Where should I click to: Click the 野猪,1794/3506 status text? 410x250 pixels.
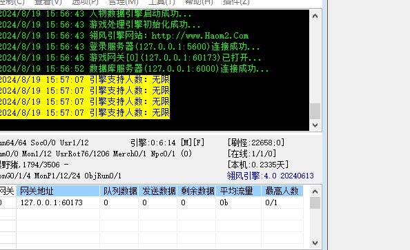pyautogui.click(x=31, y=165)
